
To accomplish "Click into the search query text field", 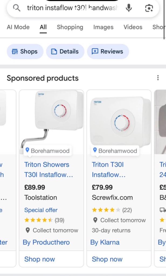I will pyautogui.click(x=72, y=8).
